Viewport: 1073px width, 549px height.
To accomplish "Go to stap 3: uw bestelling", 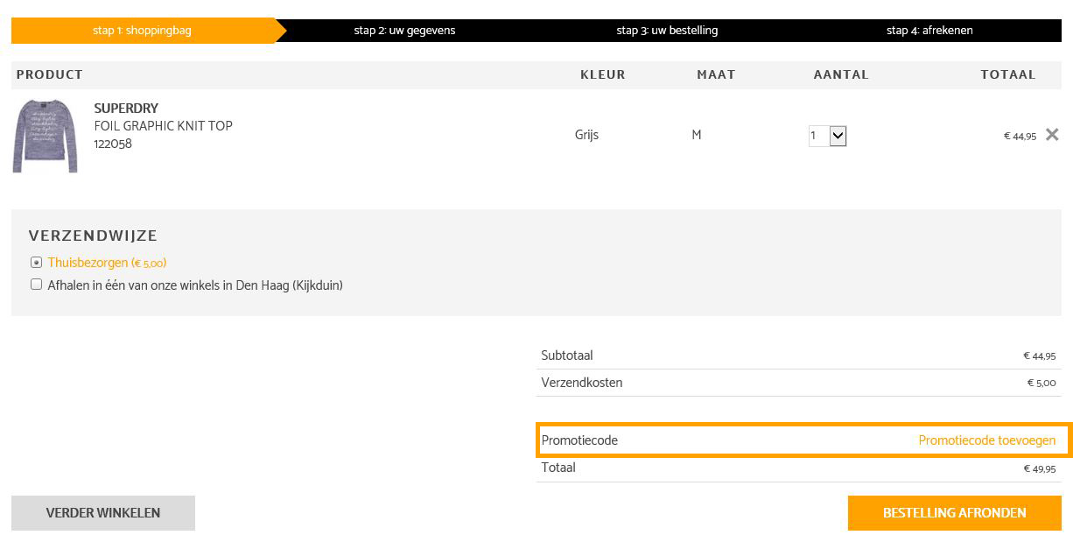I will (667, 31).
